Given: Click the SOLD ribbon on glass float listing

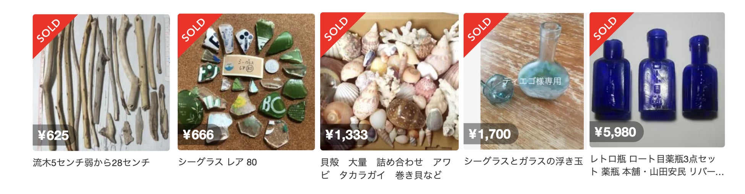Looking at the screenshot, I should pyautogui.click(x=480, y=29).
